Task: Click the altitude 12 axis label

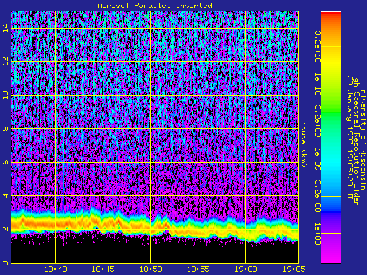Action: coord(6,61)
